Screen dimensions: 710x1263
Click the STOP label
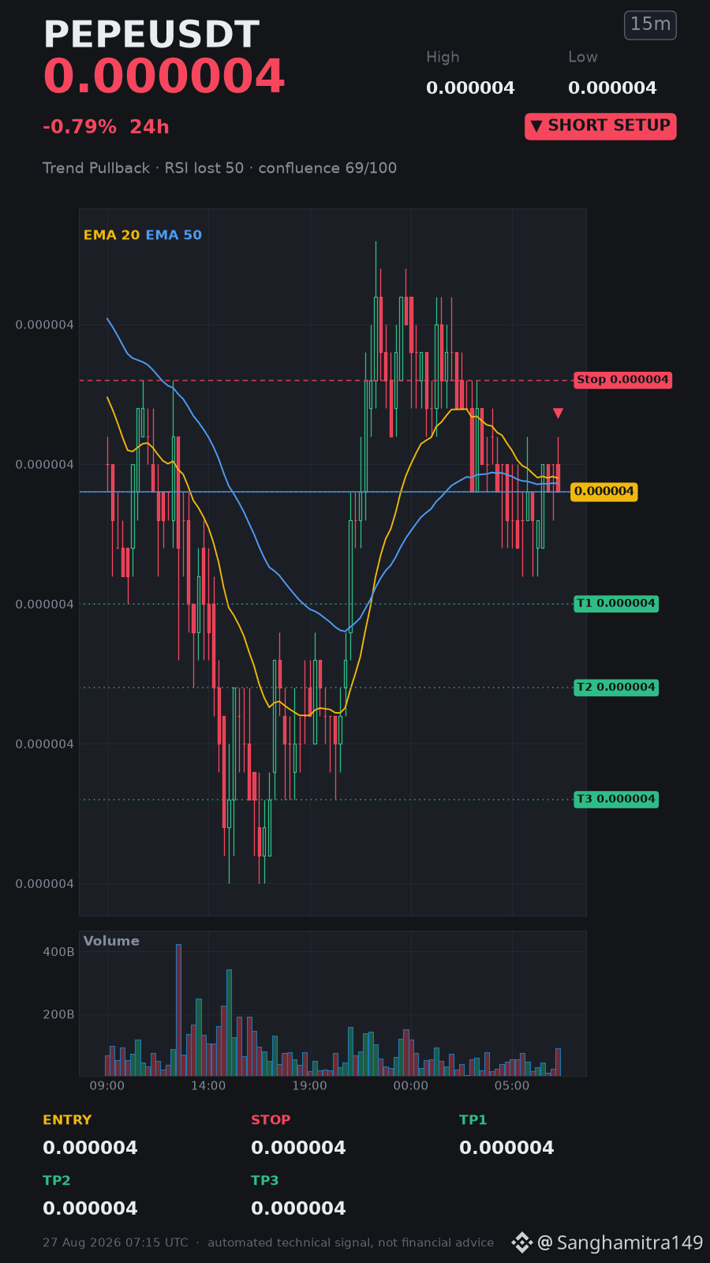click(271, 1120)
